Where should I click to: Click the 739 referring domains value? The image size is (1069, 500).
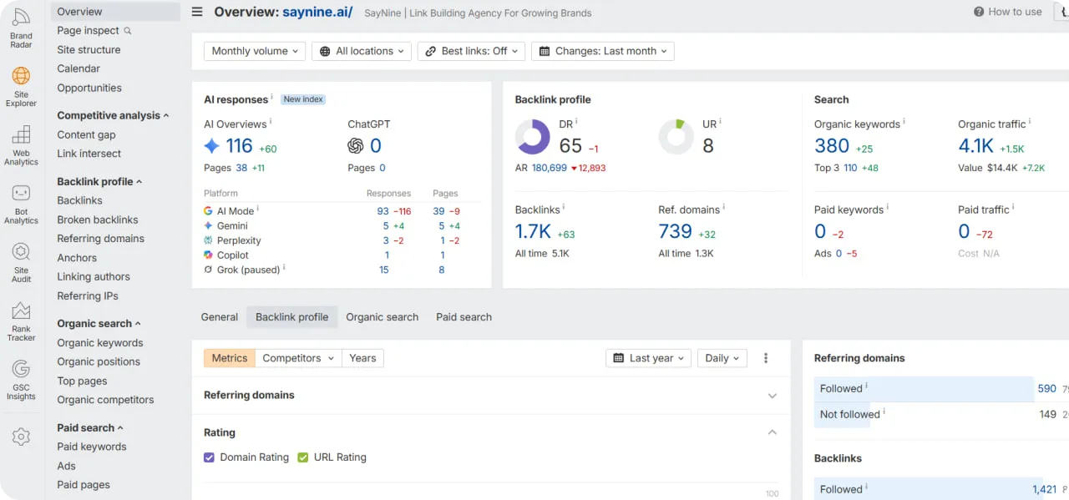click(x=675, y=231)
